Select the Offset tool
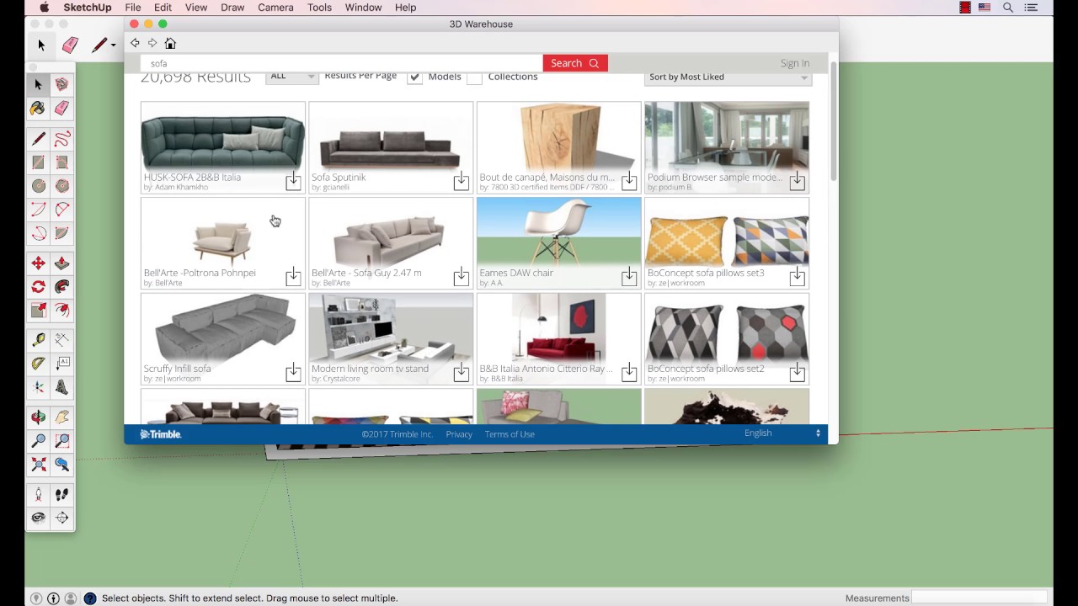Image resolution: width=1078 pixels, height=606 pixels. (x=61, y=311)
